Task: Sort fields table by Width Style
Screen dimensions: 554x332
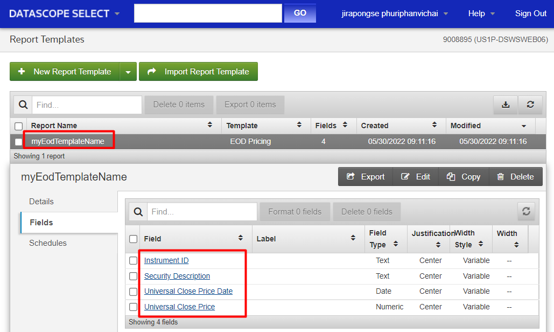Action: tap(481, 244)
